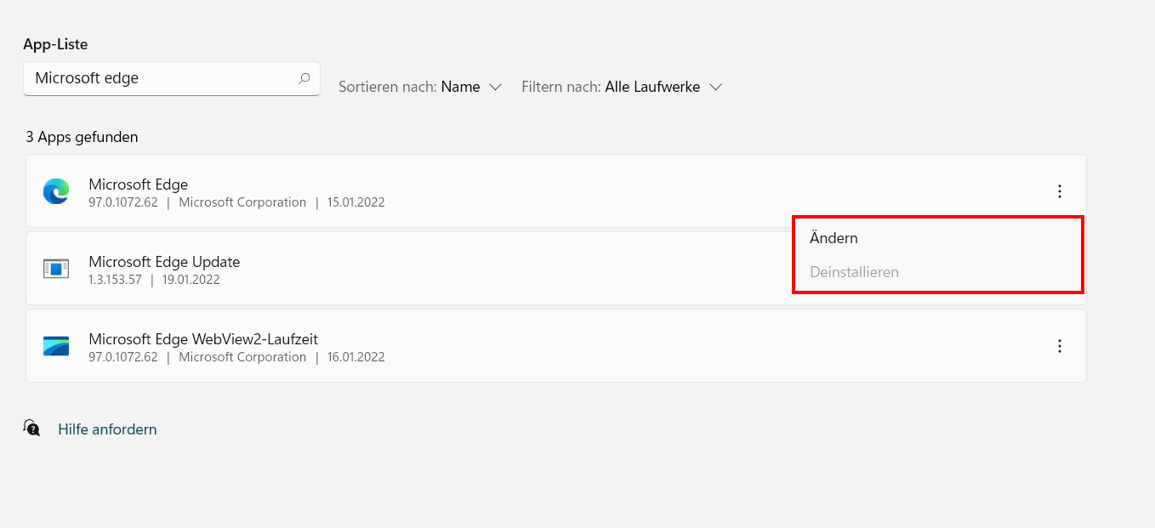The image size is (1155, 528).
Task: Click into the Microsoft edge search field
Action: click(x=172, y=78)
